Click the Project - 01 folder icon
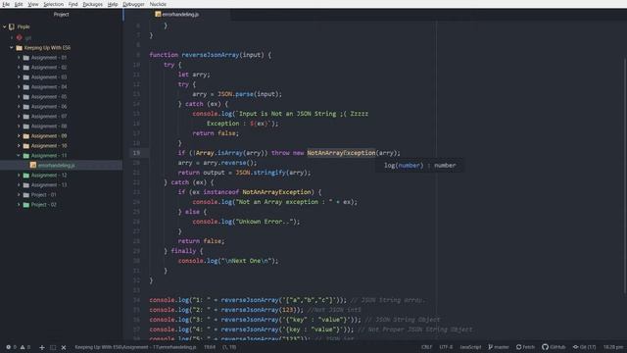Screen dimensions: 627x353 pyautogui.click(x=26, y=195)
